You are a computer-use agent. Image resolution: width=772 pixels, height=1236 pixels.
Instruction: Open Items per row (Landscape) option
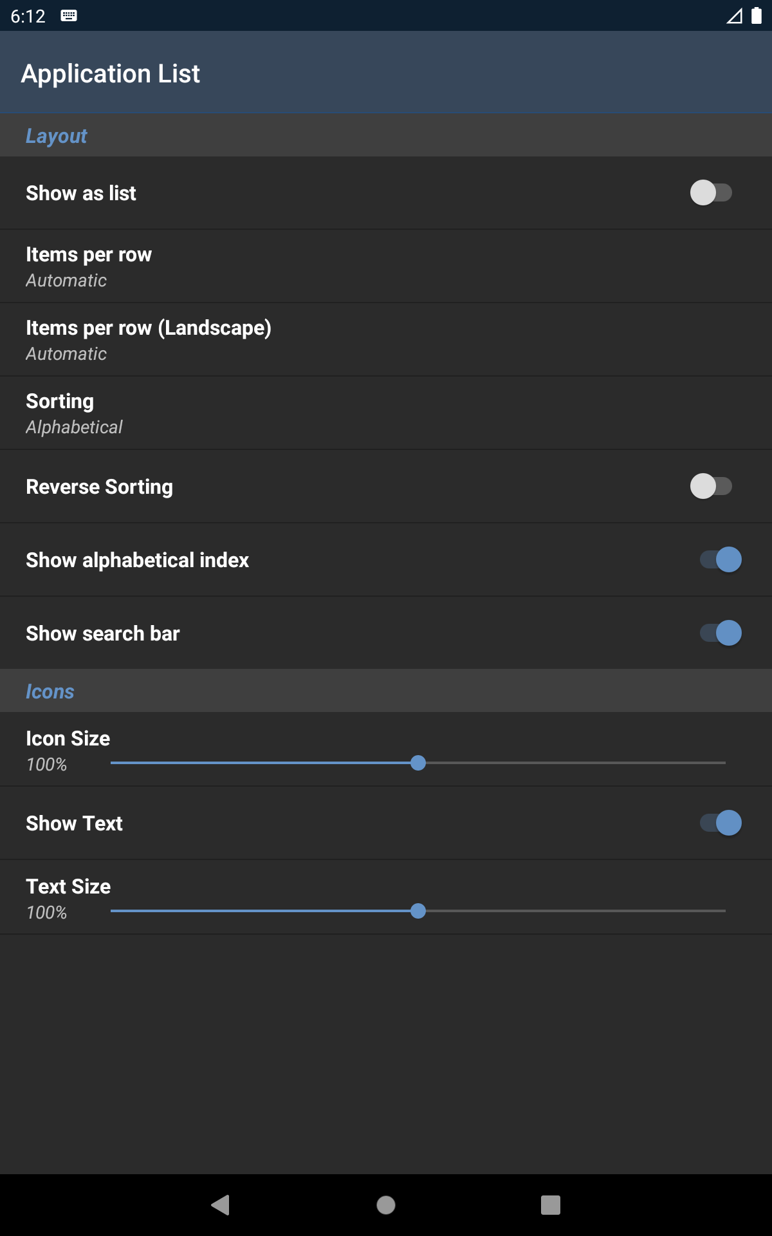(386, 340)
